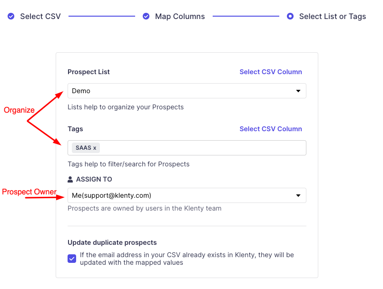Go back to the Select CSV step
Screen dimensions: 383x289
[x=40, y=16]
